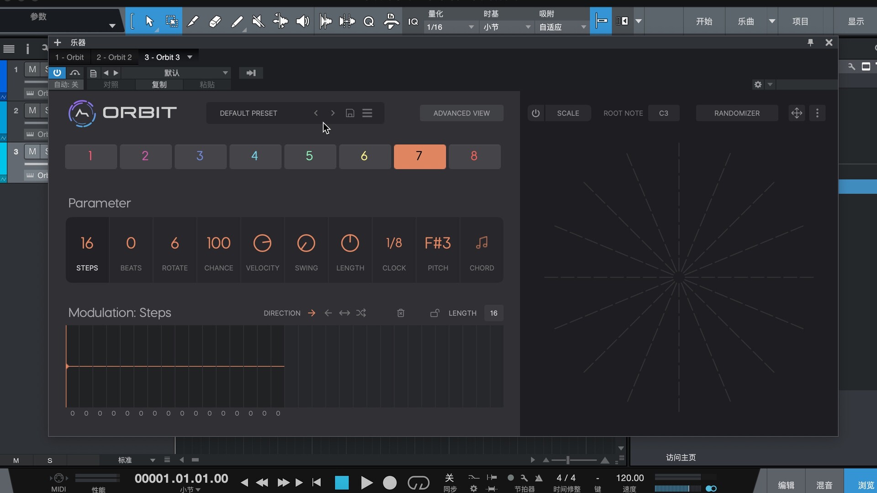Select the Bend tool
The width and height of the screenshot is (877, 493).
pos(280,21)
